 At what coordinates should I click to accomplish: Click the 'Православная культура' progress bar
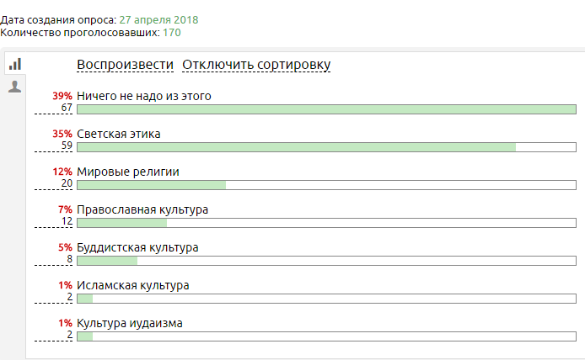(326, 223)
